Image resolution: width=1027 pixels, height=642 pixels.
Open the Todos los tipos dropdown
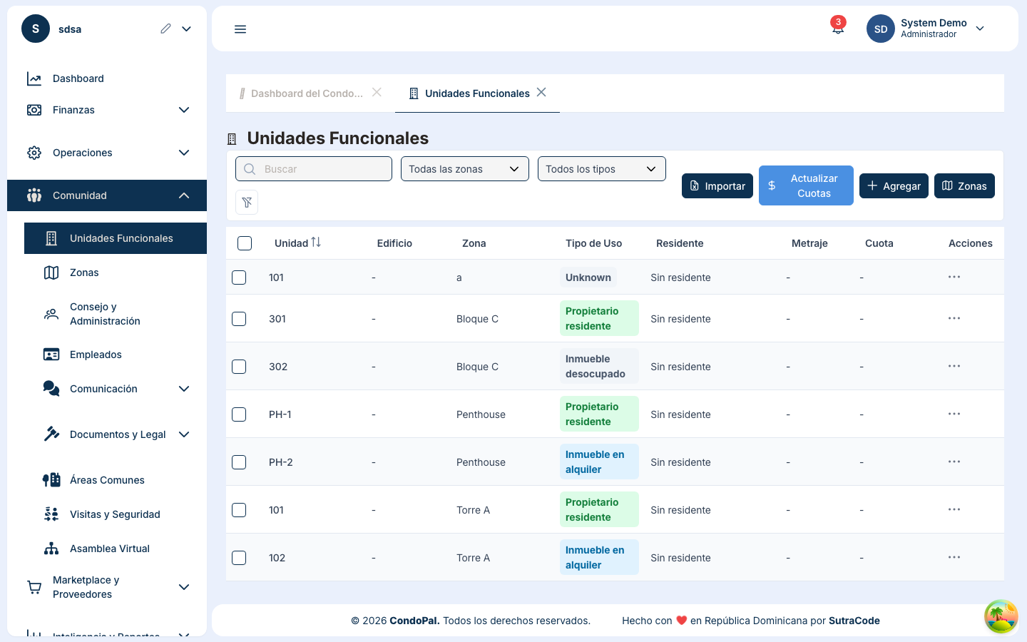601,168
